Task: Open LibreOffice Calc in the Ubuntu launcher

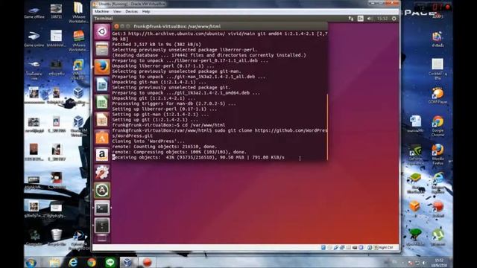Action: (x=102, y=102)
